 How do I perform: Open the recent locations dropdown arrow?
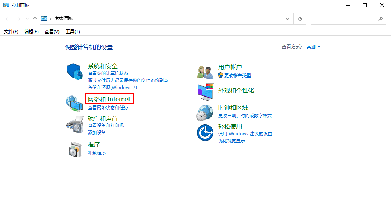coord(27,19)
